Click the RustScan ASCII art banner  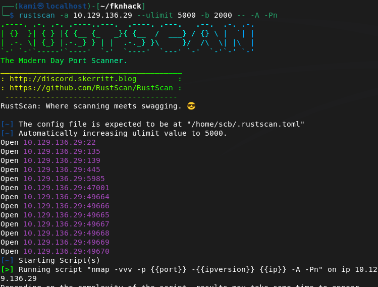click(127, 33)
